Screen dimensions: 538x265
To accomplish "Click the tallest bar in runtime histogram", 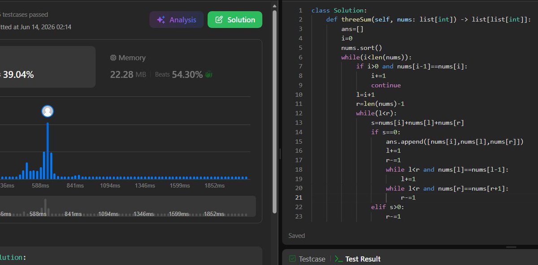I will [48, 151].
